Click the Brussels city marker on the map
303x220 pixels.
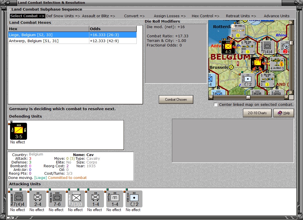[231, 67]
